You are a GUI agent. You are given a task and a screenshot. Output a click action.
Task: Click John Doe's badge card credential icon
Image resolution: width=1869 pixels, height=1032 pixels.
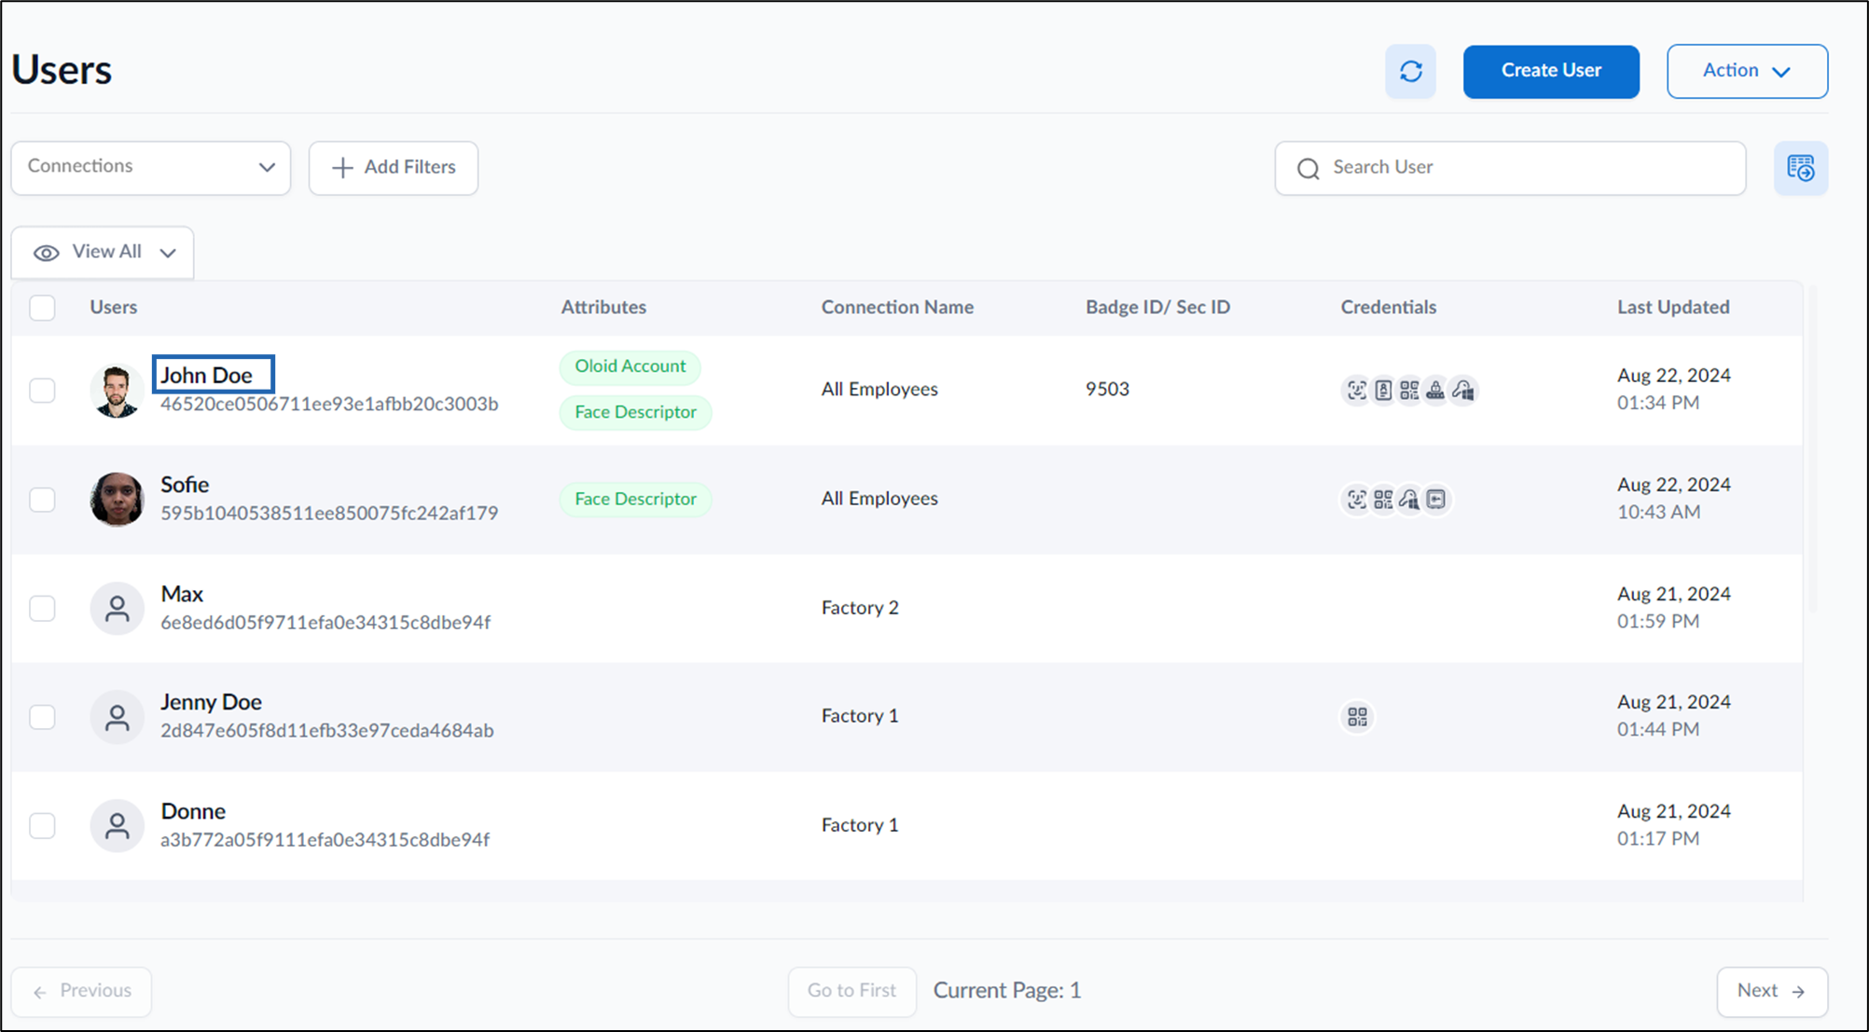(1383, 390)
